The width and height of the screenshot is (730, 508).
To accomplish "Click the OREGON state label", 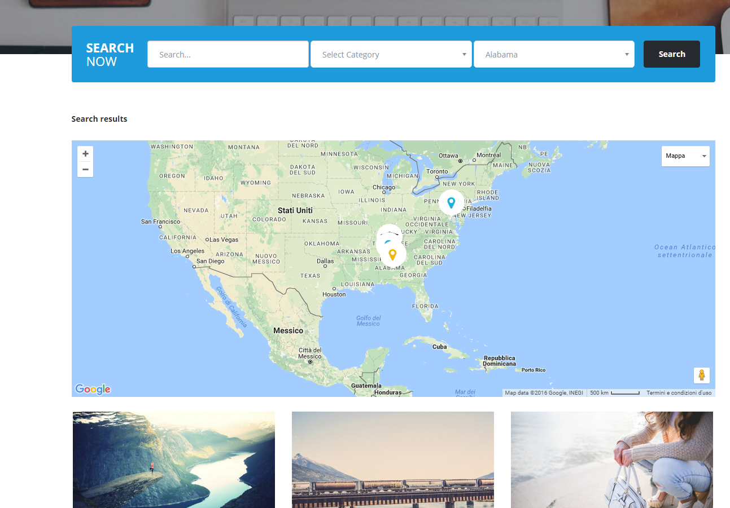I will [172, 176].
